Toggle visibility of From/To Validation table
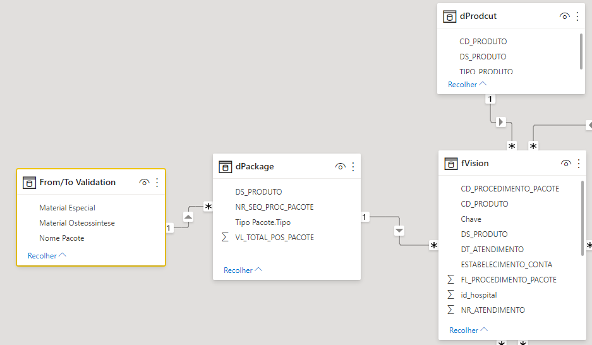The image size is (592, 345). click(x=144, y=183)
